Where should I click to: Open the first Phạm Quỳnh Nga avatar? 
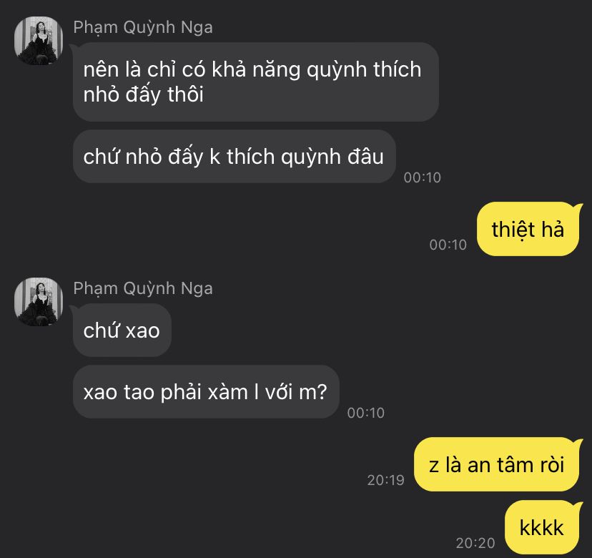pos(39,41)
